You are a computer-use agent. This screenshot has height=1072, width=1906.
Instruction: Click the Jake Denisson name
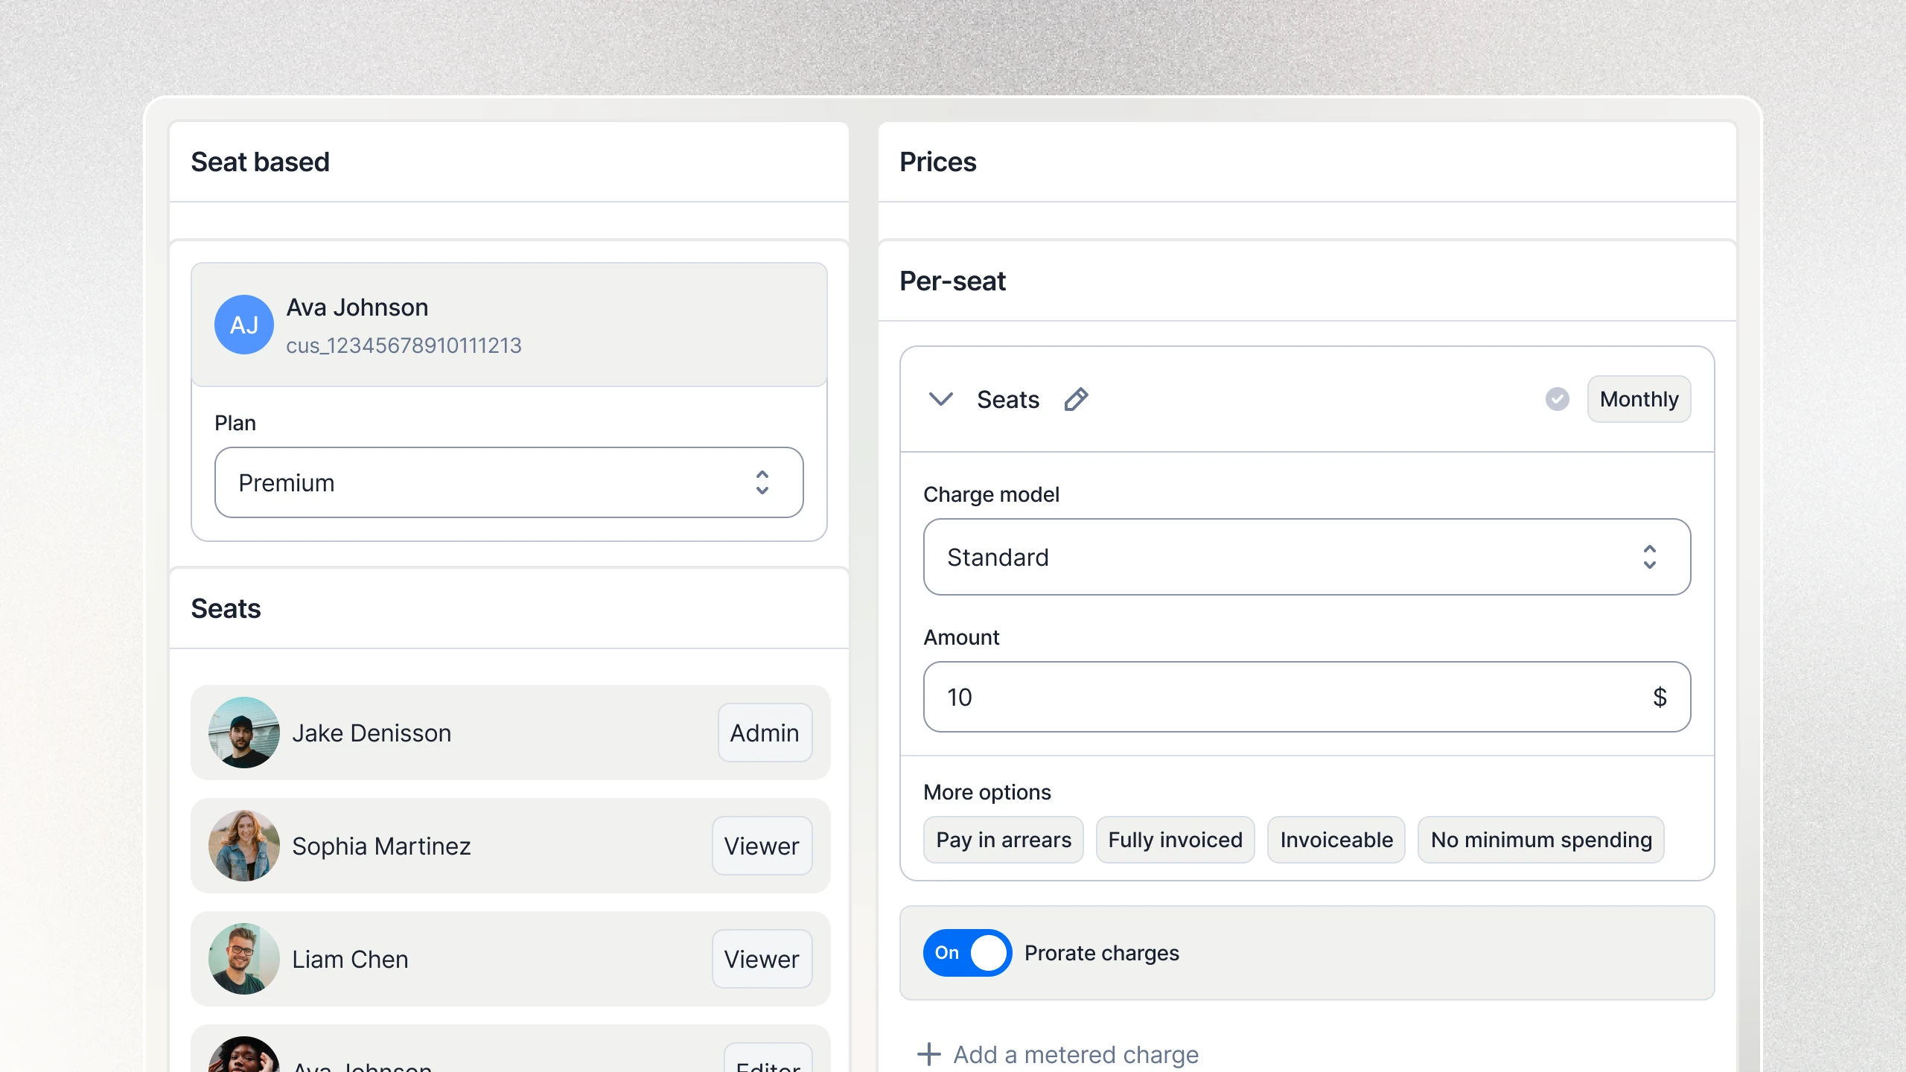(x=372, y=733)
